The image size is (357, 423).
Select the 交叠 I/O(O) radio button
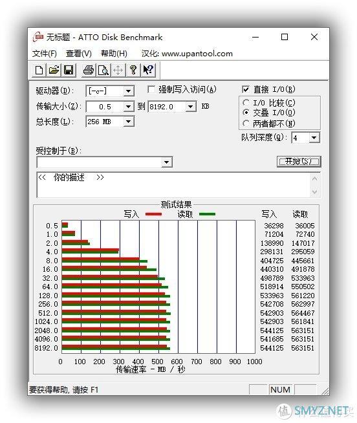point(246,113)
